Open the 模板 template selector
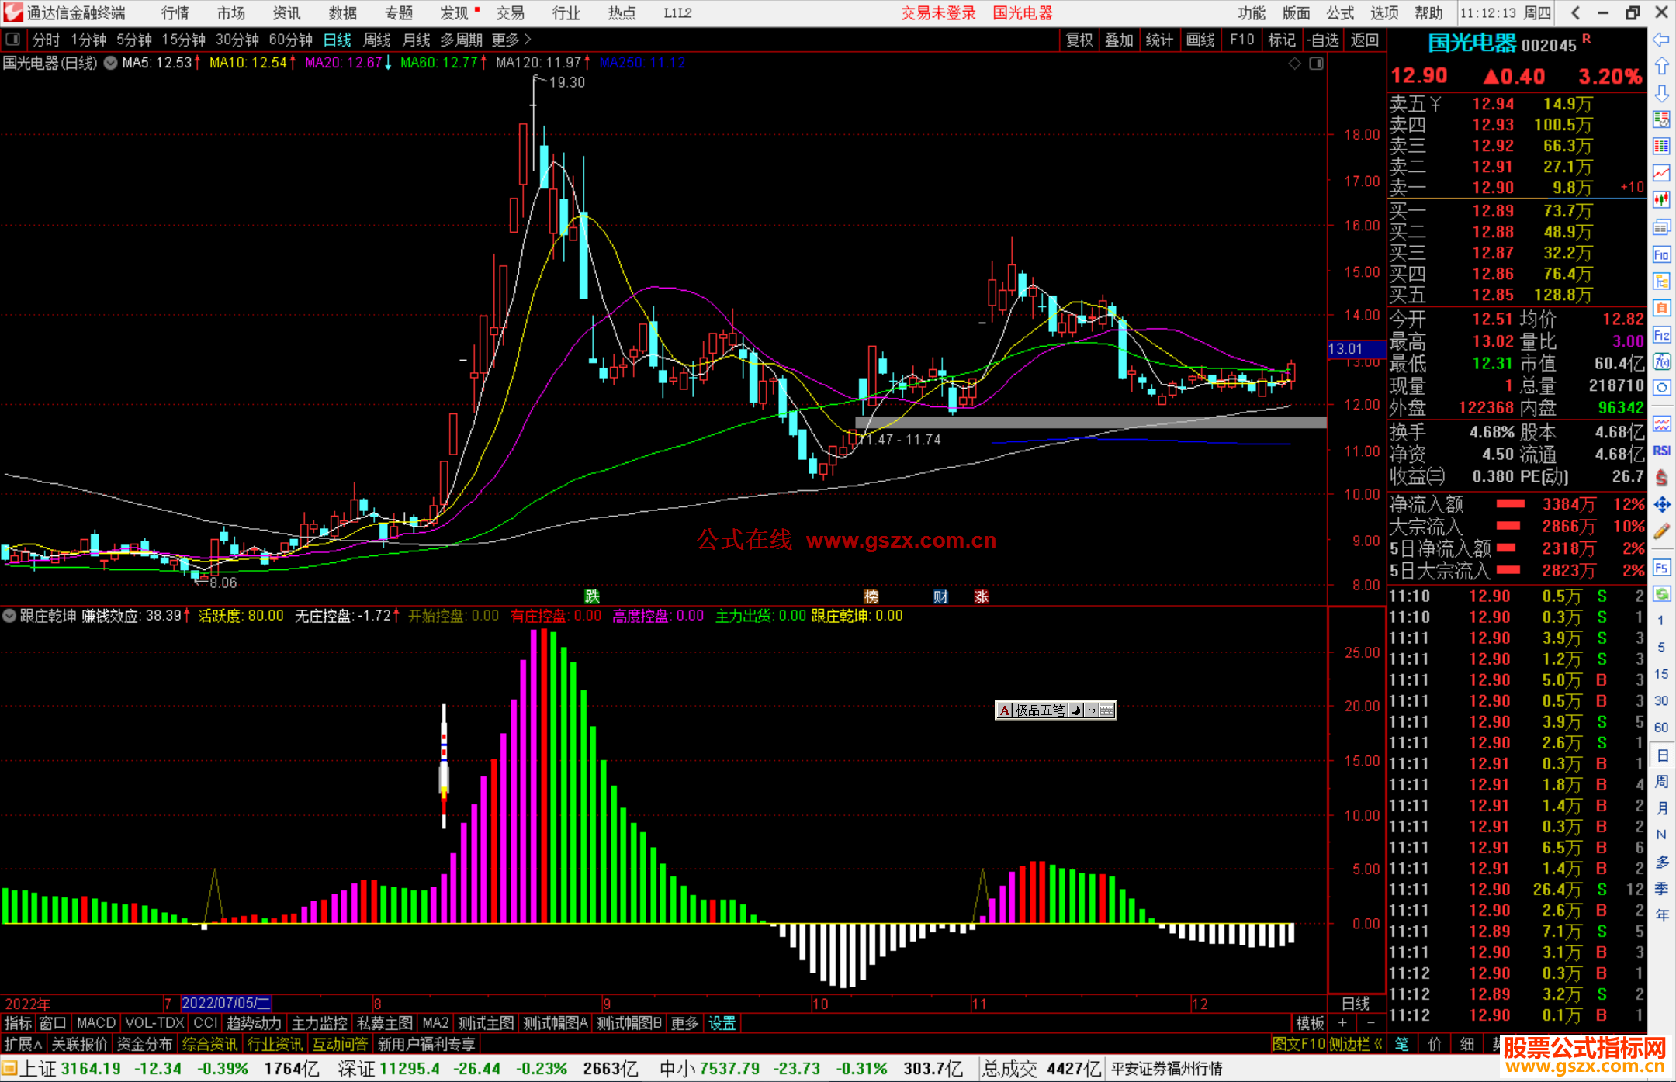The width and height of the screenshot is (1676, 1082). click(x=1310, y=1023)
